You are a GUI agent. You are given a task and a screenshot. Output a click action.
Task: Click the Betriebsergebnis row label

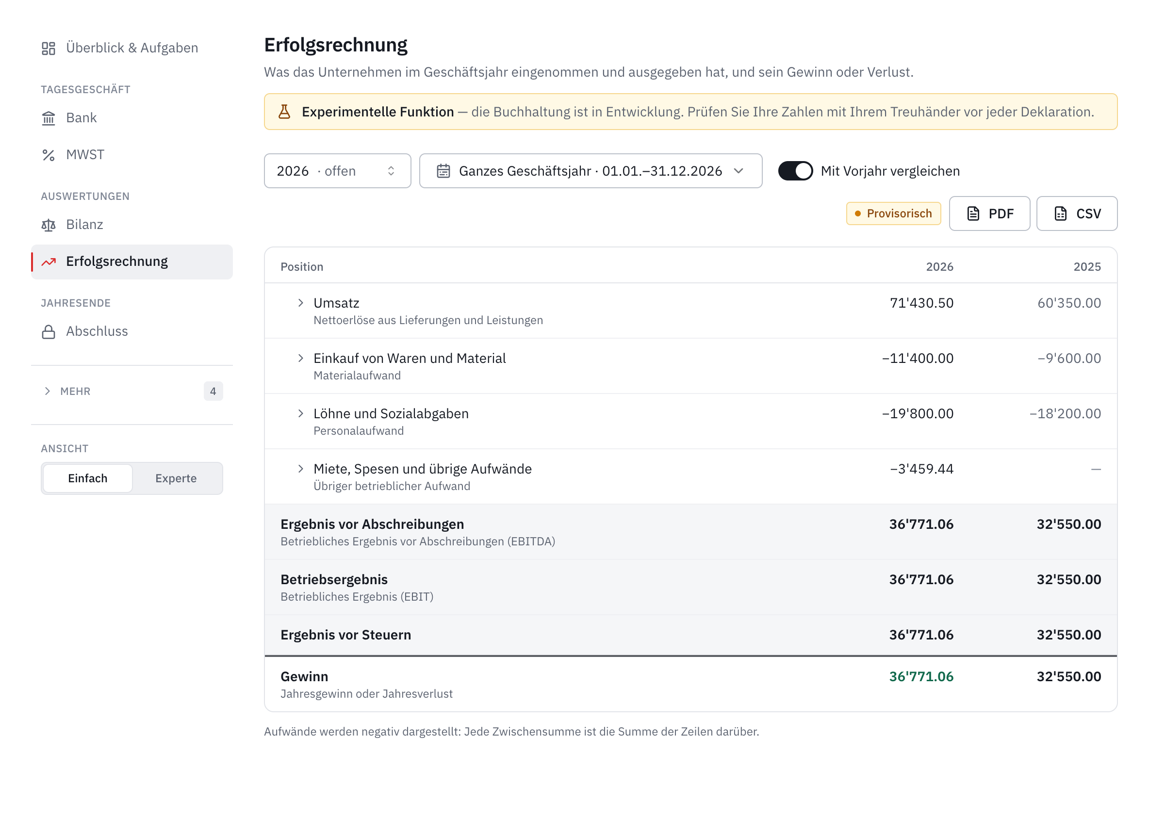[x=334, y=580]
